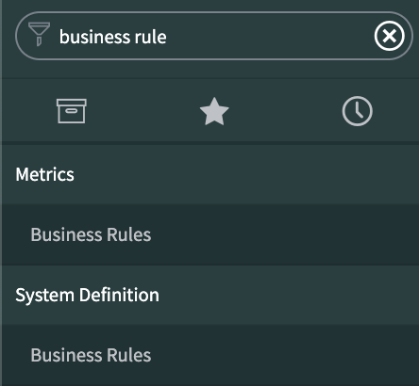Viewport: 419px width, 386px height.
Task: Show History using the clock icon
Action: tap(358, 111)
